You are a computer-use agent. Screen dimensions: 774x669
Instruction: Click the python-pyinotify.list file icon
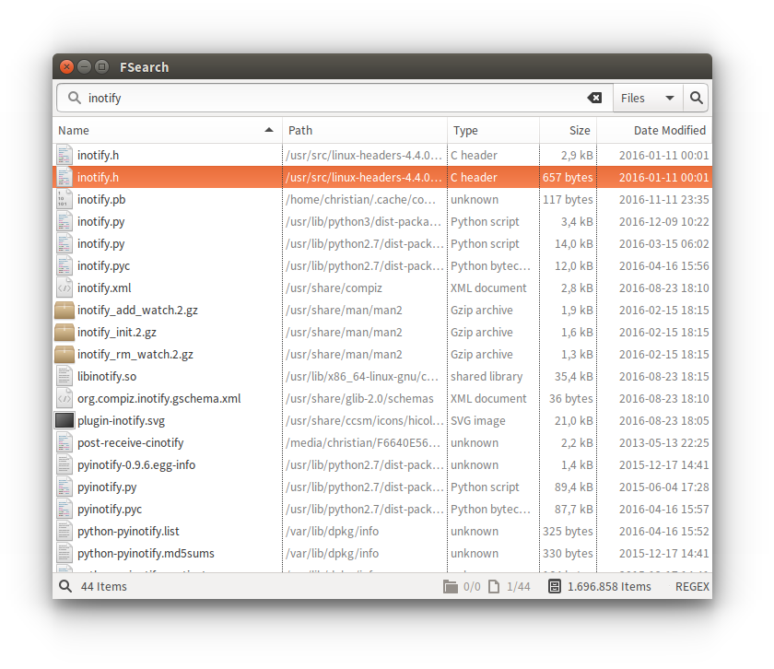[64, 532]
